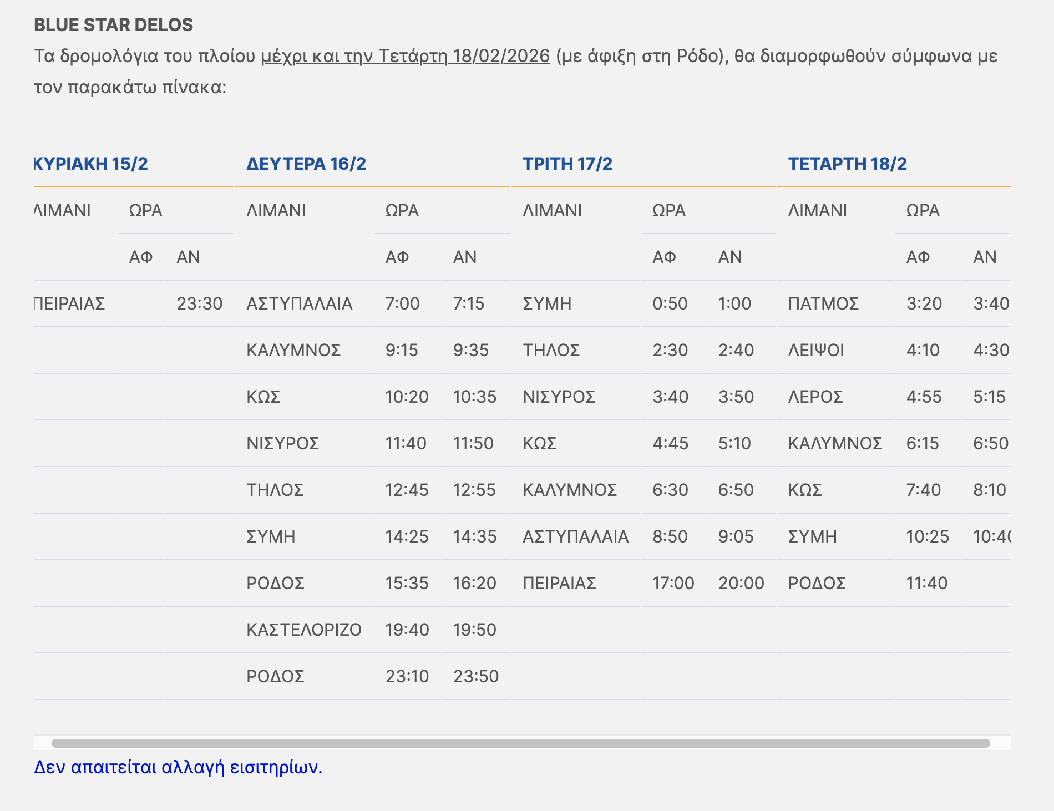The width and height of the screenshot is (1054, 811).
Task: Click the ΤΡΙΤΗ 17/2 day header
Action: click(x=567, y=164)
